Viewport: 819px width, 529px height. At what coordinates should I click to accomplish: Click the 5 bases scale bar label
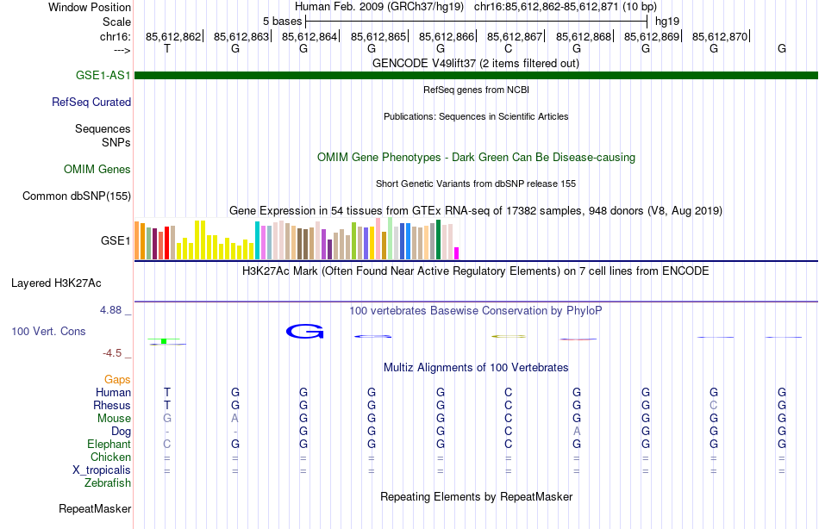282,22
